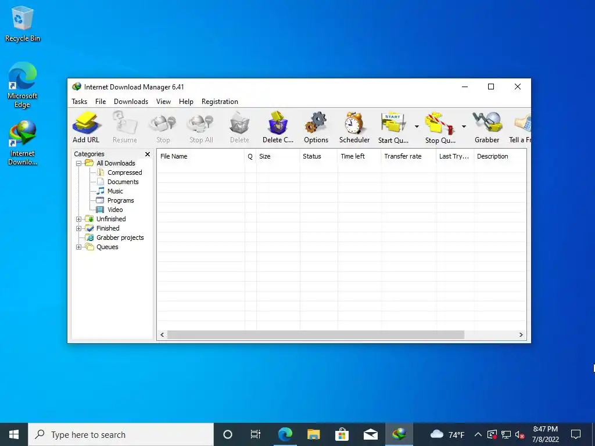Viewport: 595px width, 446px height.
Task: Click the Delete toolbar icon
Action: (x=239, y=127)
